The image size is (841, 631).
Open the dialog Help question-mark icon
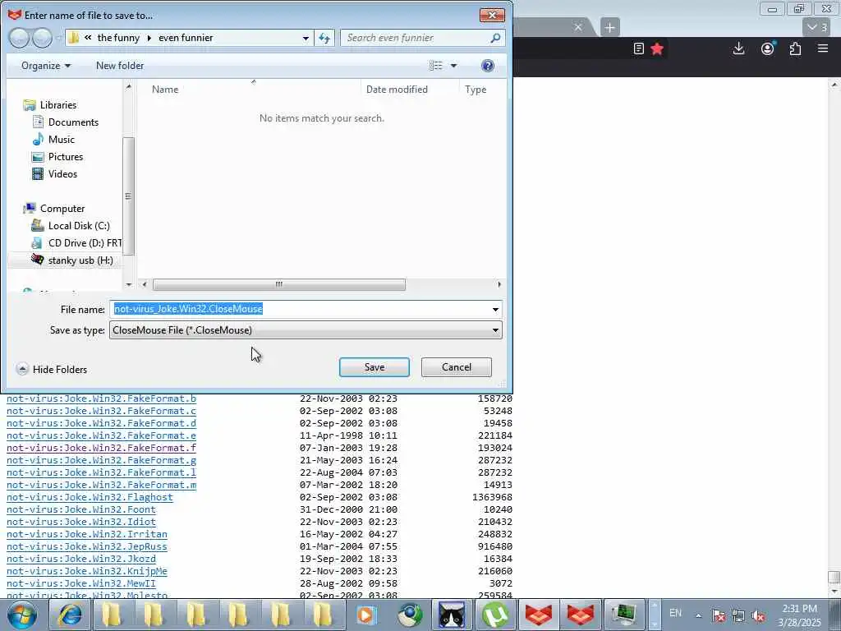(488, 66)
